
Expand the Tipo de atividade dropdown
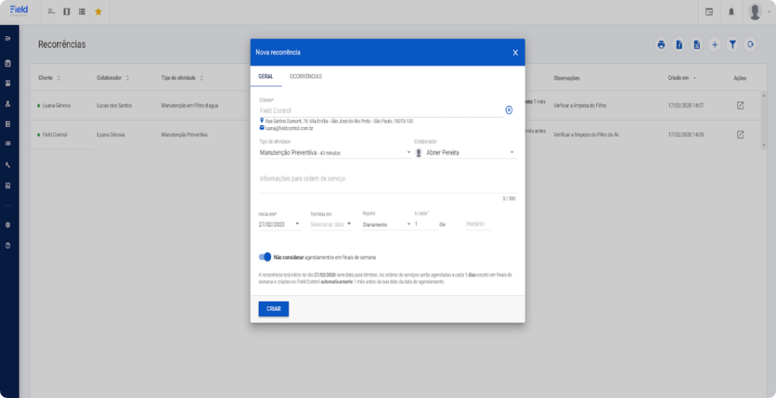[409, 152]
